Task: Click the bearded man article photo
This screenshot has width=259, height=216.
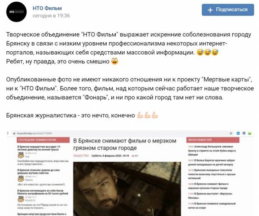Action: tap(127, 189)
